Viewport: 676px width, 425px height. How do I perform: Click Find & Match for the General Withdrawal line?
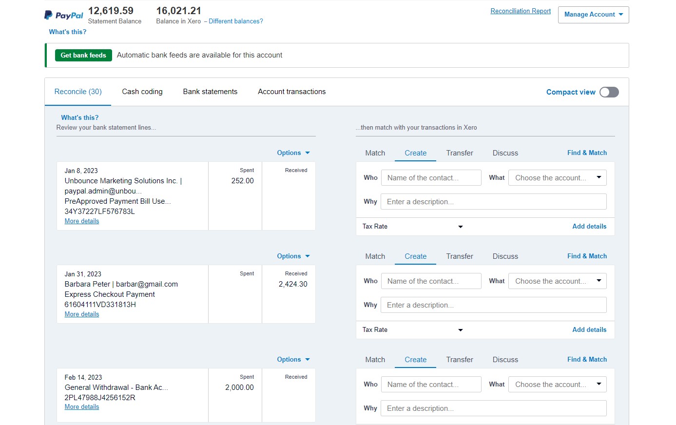click(587, 359)
